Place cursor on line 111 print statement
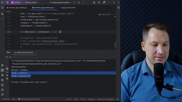The width and height of the screenshot is (182, 102). (x=40, y=32)
